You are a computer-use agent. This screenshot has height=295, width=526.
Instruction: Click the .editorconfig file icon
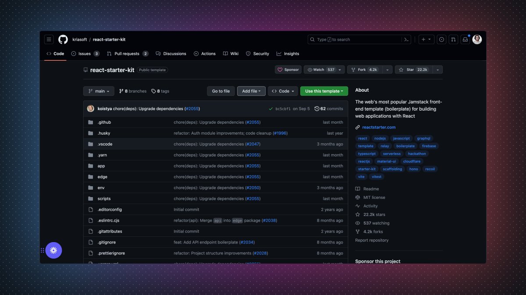[91, 210]
